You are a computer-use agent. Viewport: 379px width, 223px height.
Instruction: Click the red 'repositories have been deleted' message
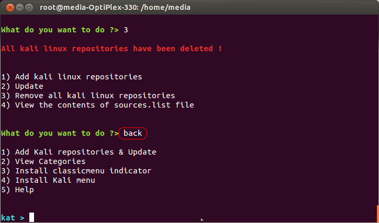[x=112, y=49]
